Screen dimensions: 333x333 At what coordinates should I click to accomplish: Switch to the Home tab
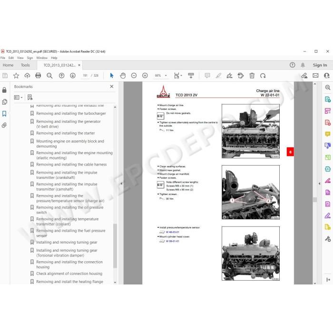pyautogui.click(x=8, y=65)
